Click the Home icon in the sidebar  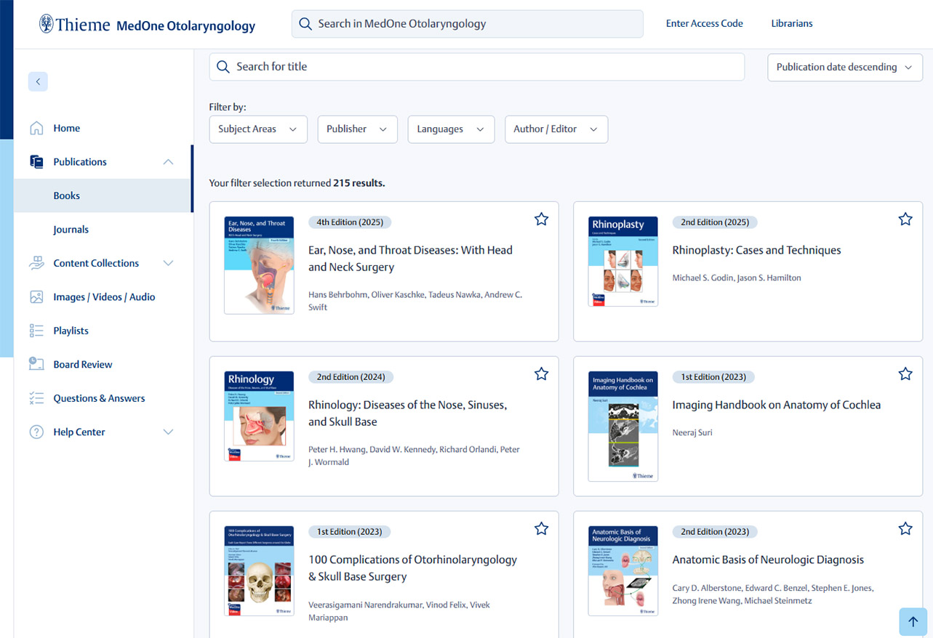(36, 129)
